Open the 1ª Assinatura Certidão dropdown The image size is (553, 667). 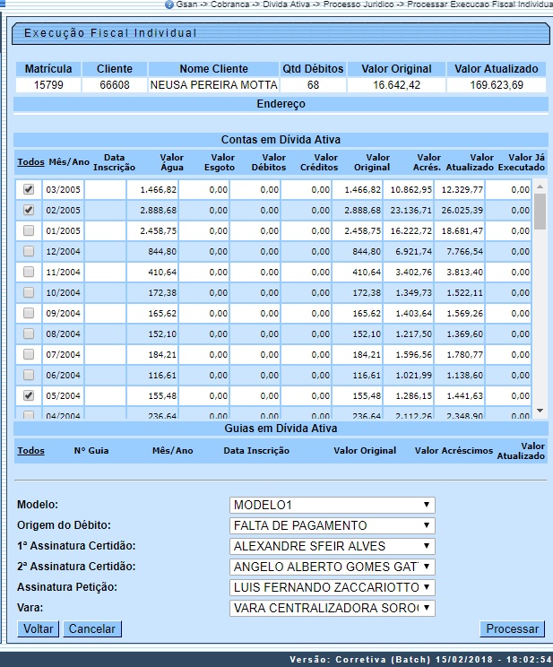click(333, 546)
